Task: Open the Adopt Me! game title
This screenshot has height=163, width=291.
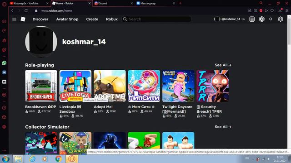Action: pos(103,107)
